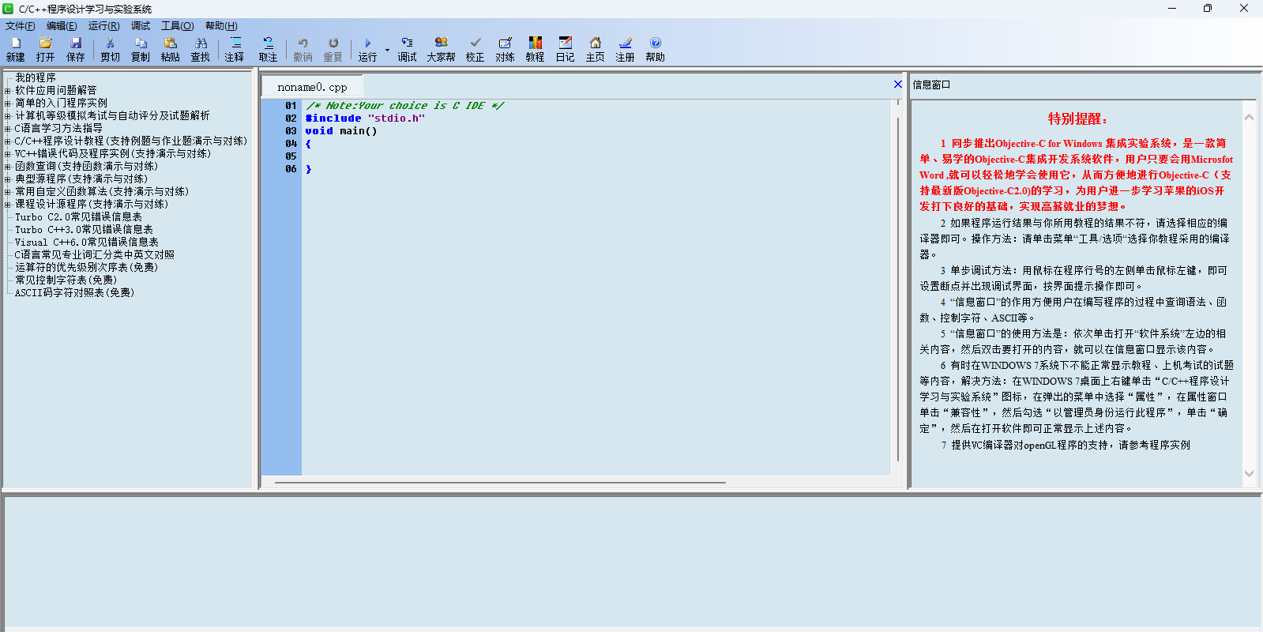1263x632 pixels.
Task: Select ASCII码字符对照表(免费) in the tree
Action: click(x=74, y=293)
